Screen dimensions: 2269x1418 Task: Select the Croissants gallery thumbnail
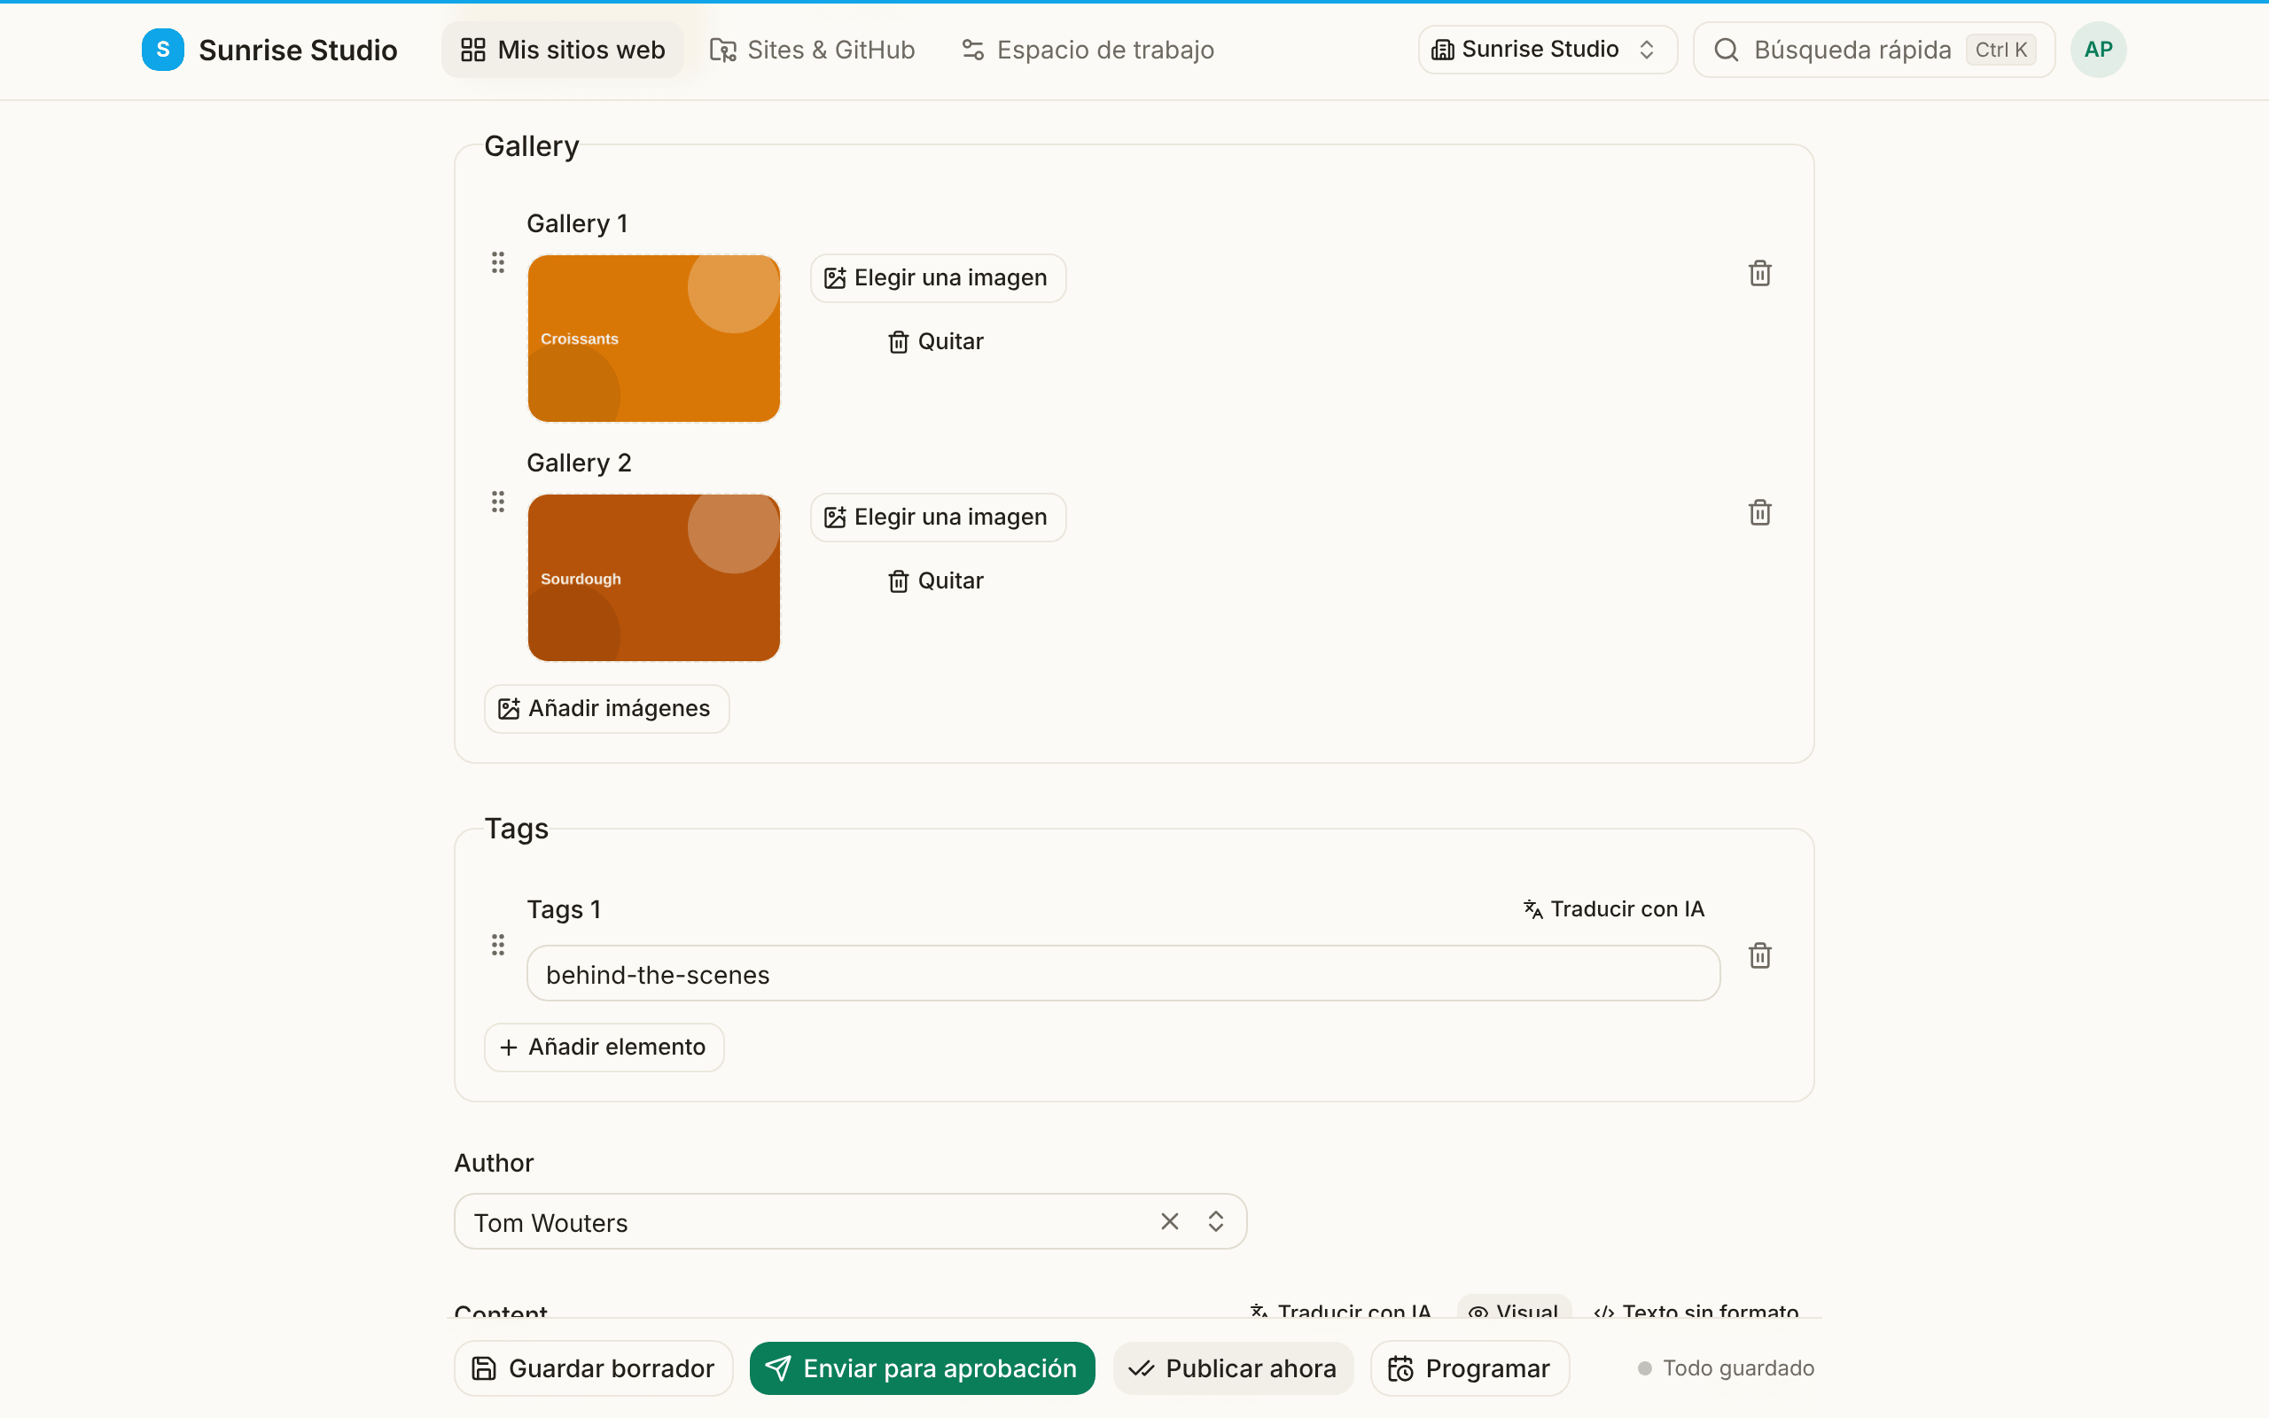[x=653, y=339]
